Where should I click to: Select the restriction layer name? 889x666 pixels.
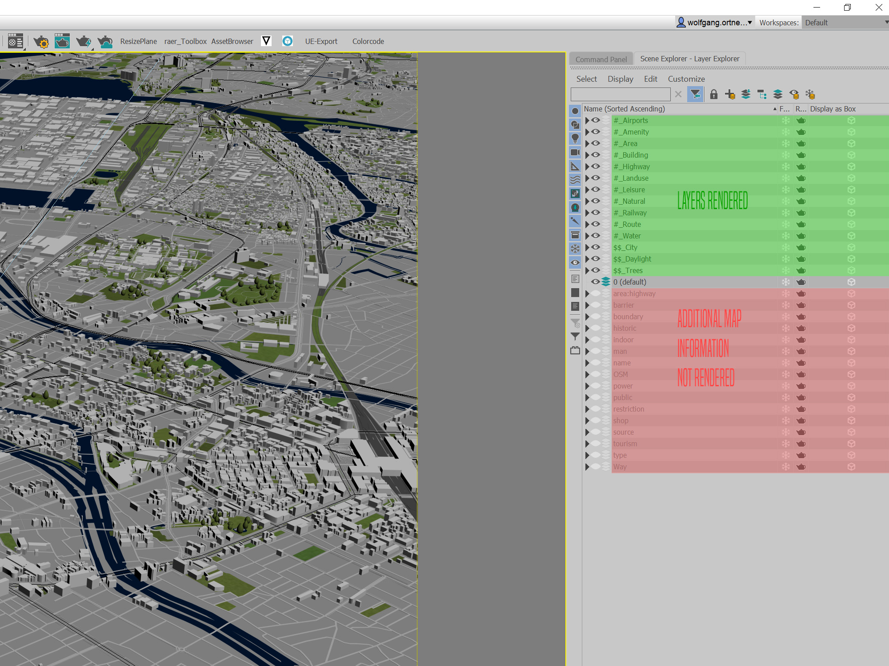629,409
